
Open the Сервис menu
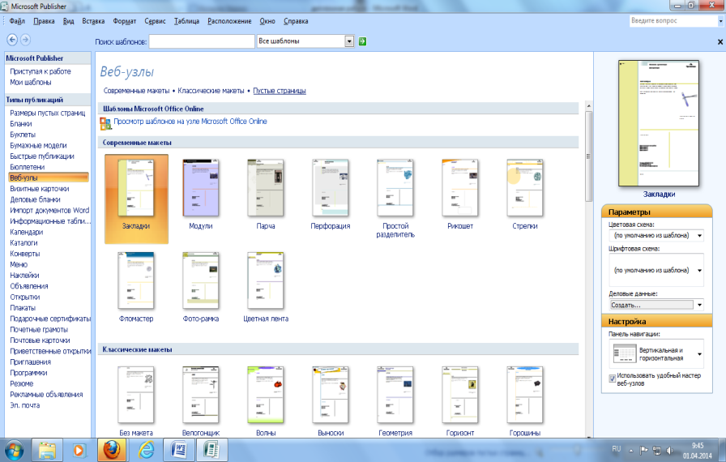[x=155, y=21]
